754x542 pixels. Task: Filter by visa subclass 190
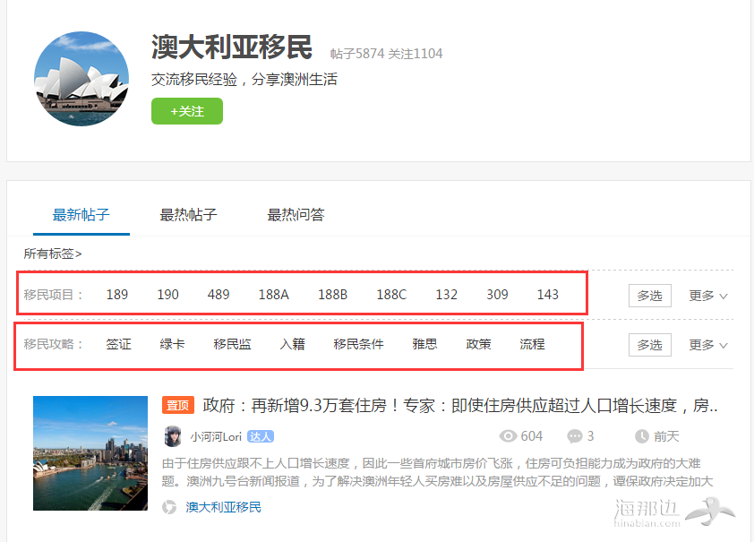tap(167, 295)
